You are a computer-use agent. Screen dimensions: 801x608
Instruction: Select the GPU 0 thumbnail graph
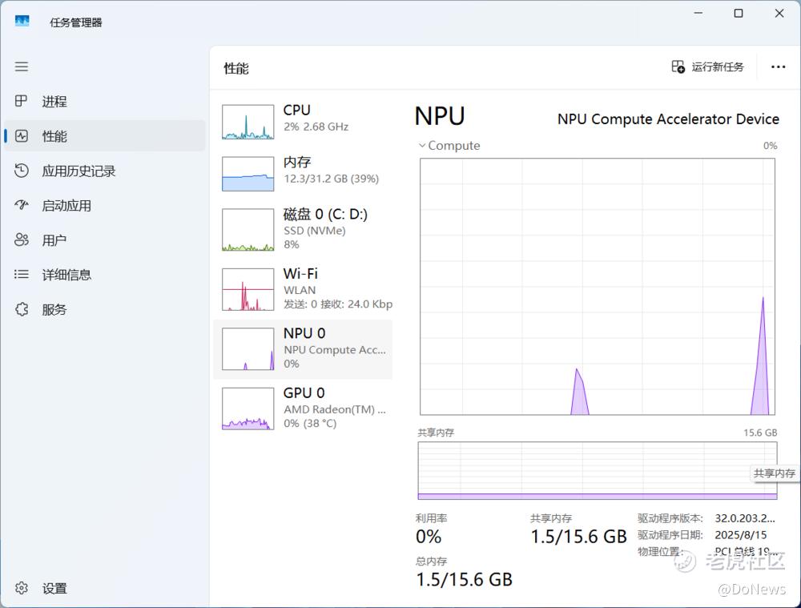[x=248, y=409]
